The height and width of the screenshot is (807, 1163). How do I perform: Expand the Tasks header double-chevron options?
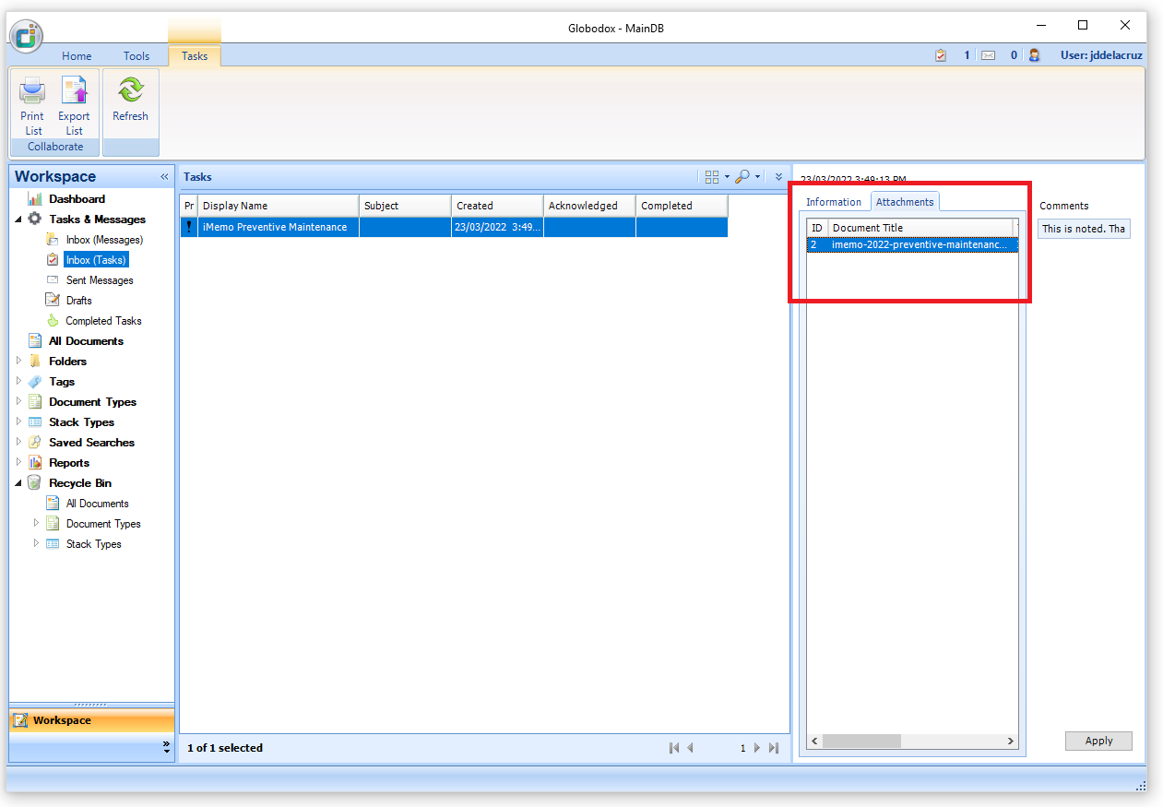pyautogui.click(x=778, y=177)
